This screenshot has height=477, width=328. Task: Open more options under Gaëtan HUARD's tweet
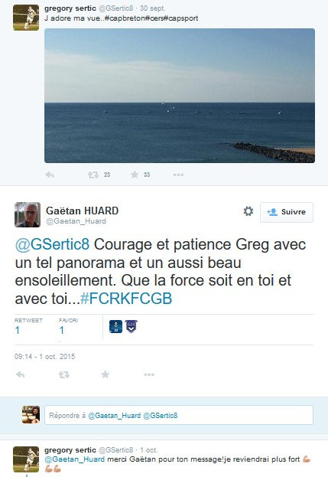[149, 374]
